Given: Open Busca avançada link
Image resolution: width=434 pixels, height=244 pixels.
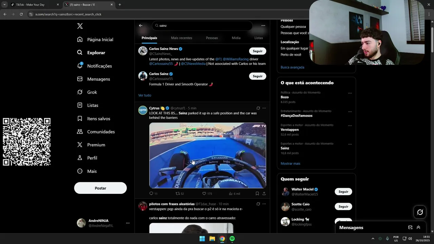Looking at the screenshot, I should coord(292,67).
